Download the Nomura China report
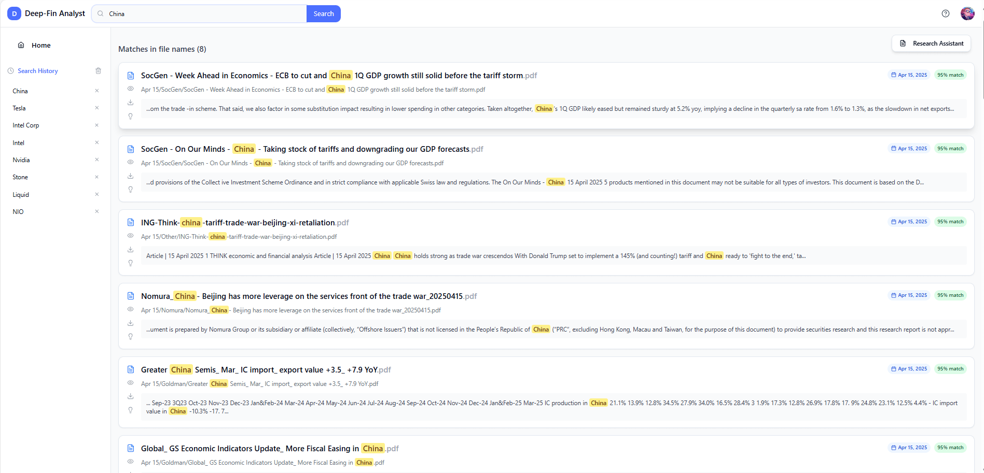 pos(131,323)
